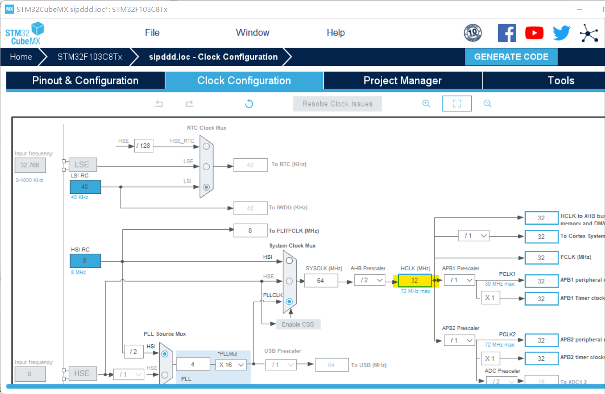Click the HSI / 2 divider box
The width and height of the screenshot is (605, 394).
tap(133, 352)
